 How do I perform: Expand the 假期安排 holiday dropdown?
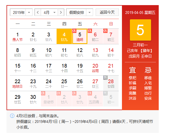[80, 12]
